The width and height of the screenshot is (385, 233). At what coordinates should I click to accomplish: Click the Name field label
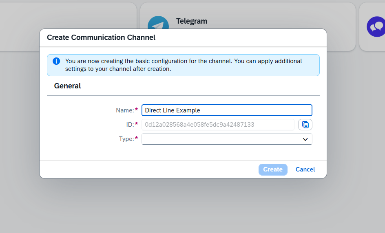click(125, 110)
